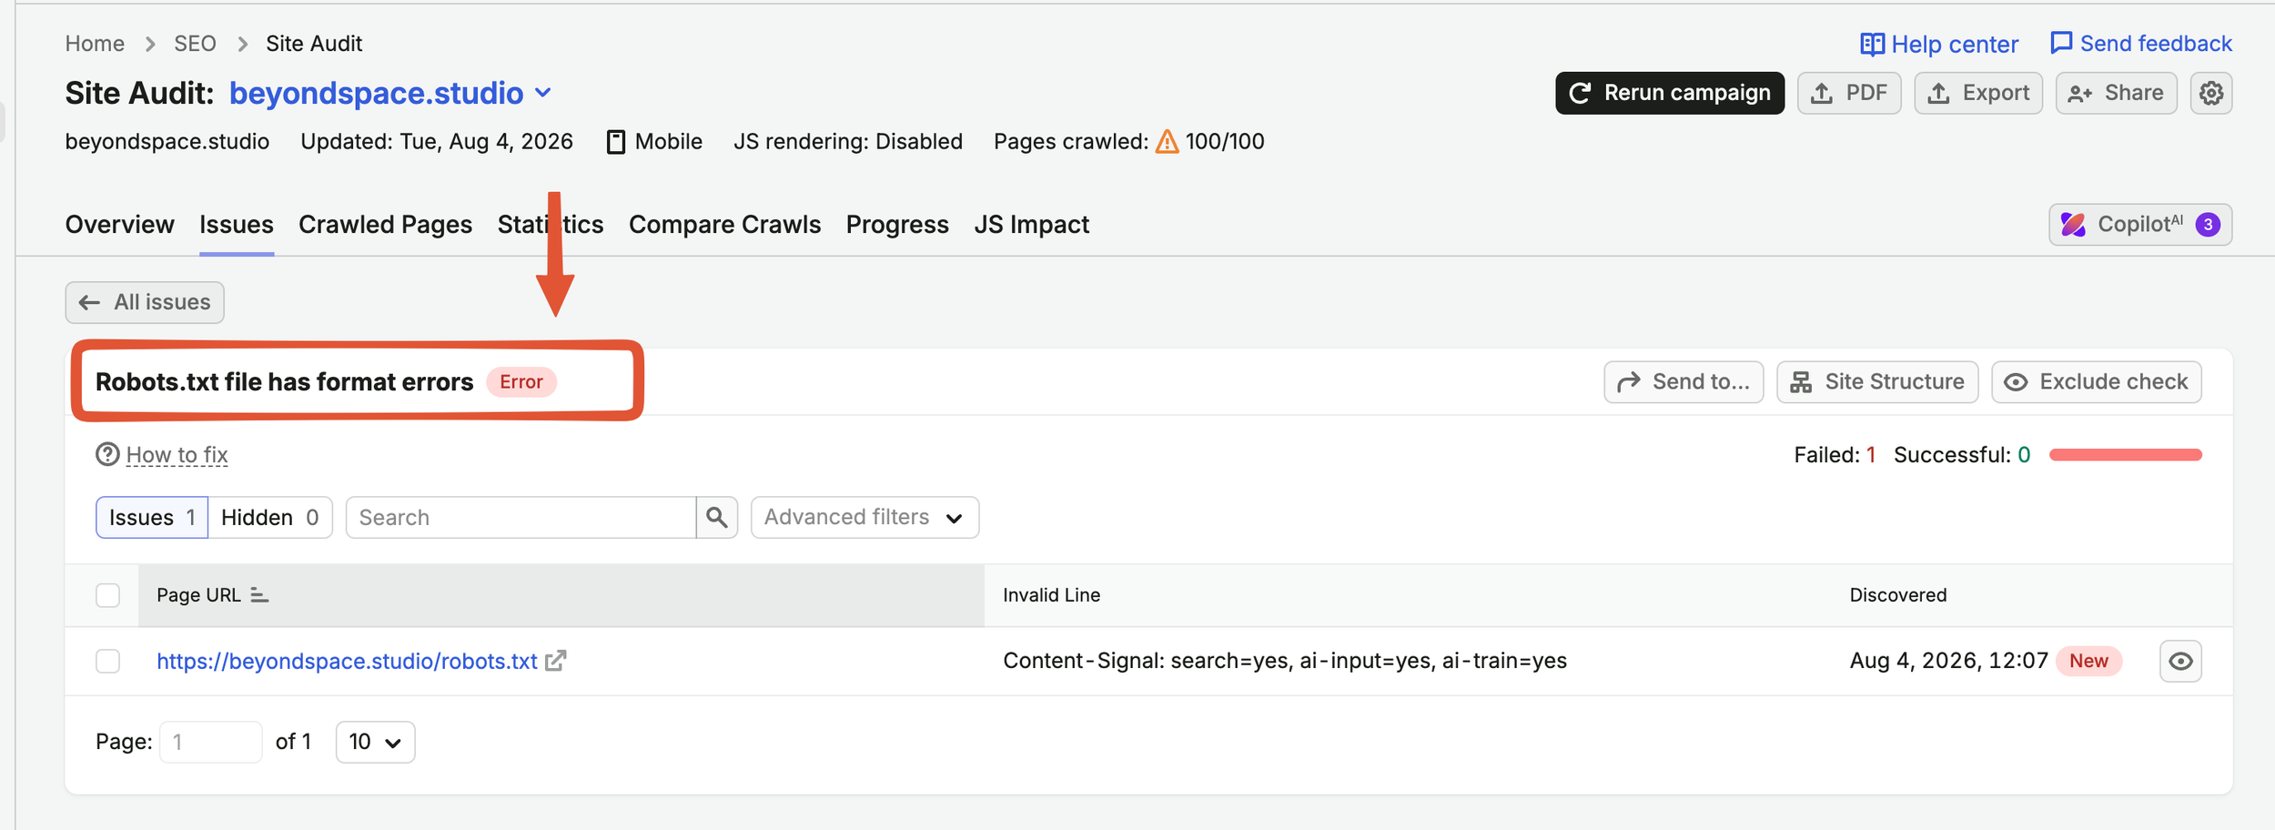2275x830 pixels.
Task: Click the question mark icon beside How to fix
Action: tap(107, 454)
